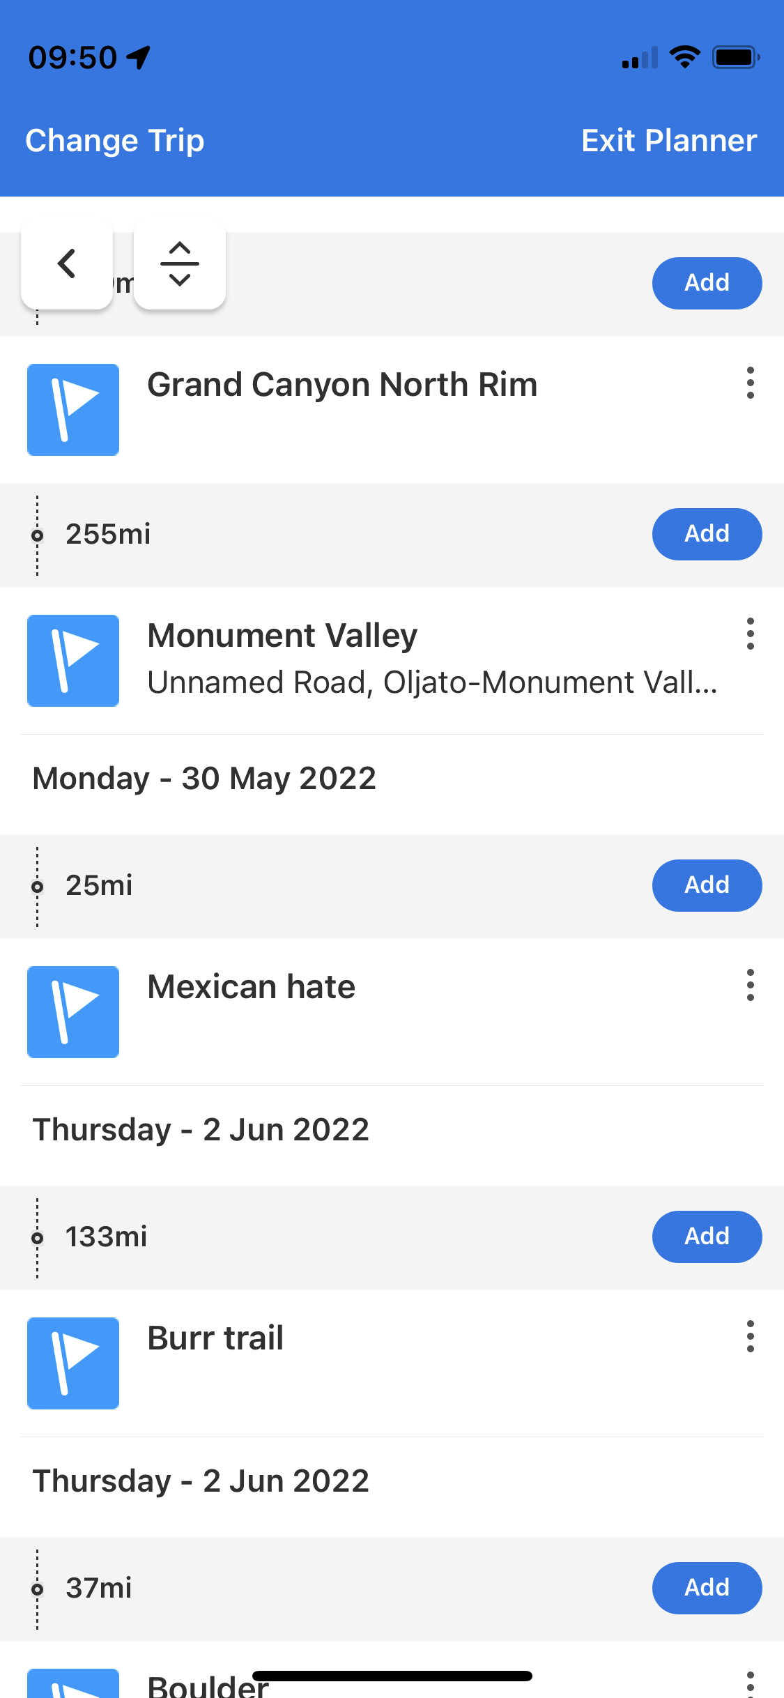Open options menu for Grand Canyon North Rim
784x1698 pixels.
[x=750, y=383]
